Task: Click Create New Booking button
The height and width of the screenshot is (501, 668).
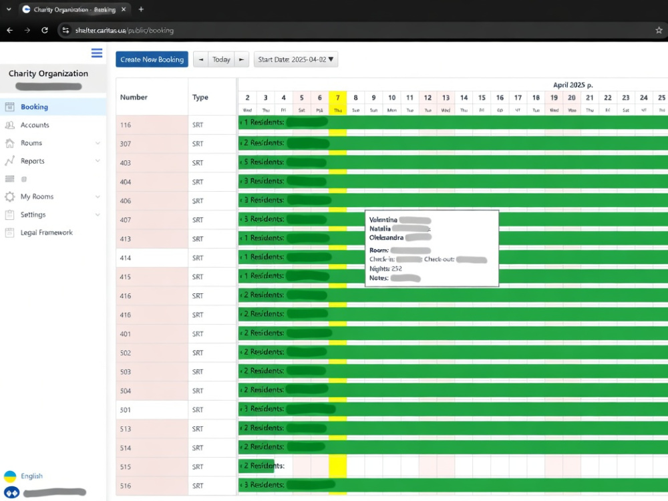Action: (x=152, y=59)
